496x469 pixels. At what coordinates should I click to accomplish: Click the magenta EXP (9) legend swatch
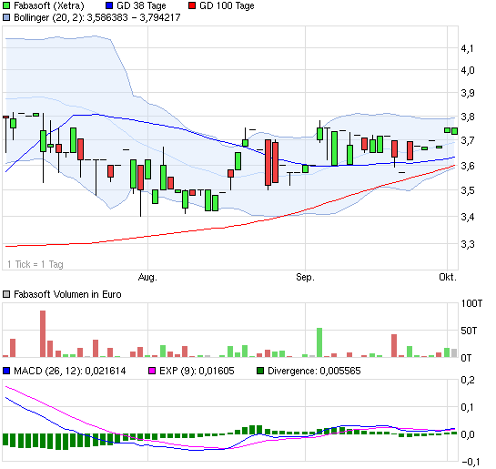pos(152,371)
